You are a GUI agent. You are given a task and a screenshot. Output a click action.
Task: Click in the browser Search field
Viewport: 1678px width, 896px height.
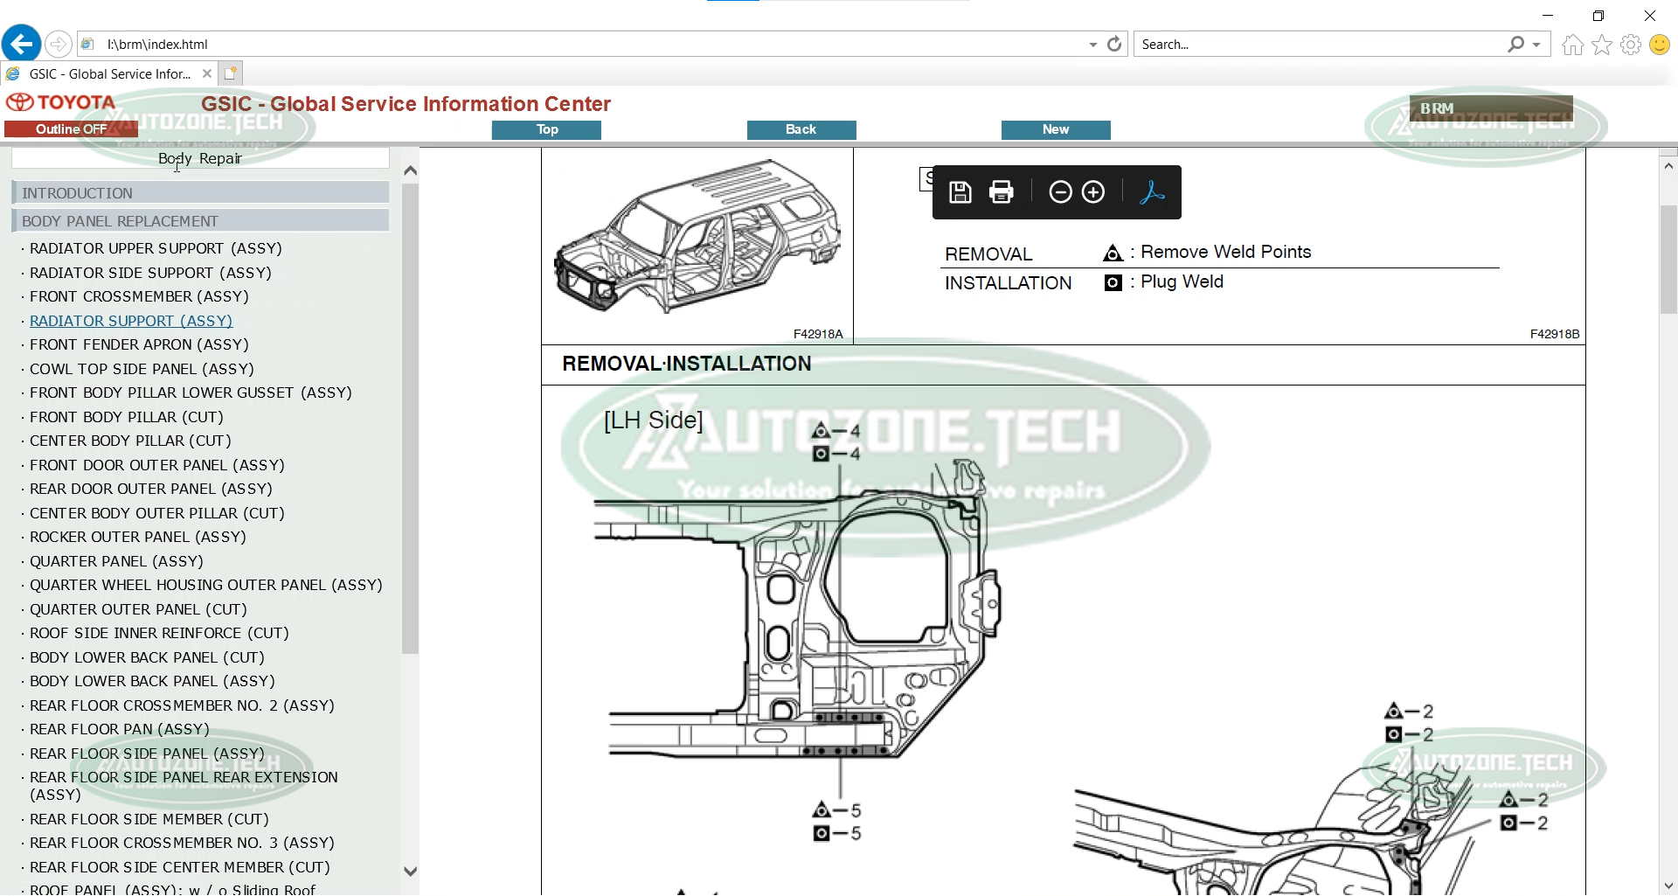[1320, 45]
